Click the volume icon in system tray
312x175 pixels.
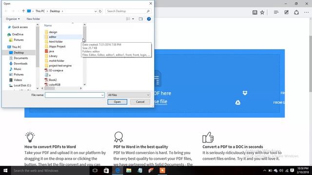point(281,171)
